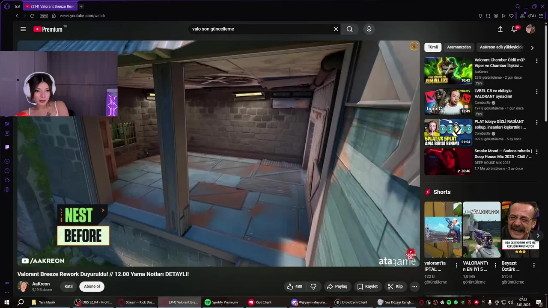Screen dimensions: 548x308
Task: Open Spotify Premium from the taskbar
Action: pos(221,302)
